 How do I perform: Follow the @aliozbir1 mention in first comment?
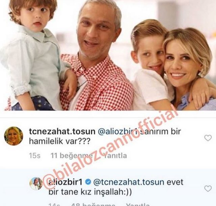118,131
